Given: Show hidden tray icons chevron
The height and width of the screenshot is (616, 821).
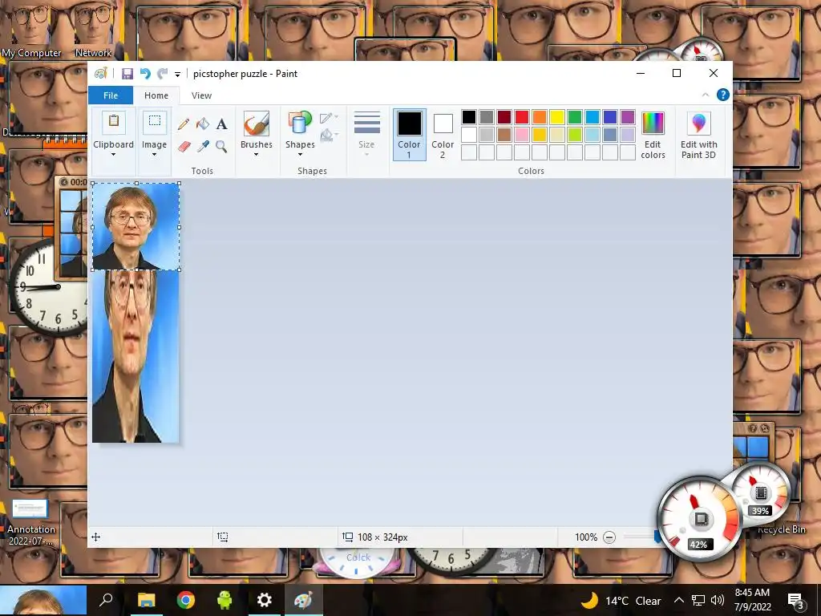Looking at the screenshot, I should (678, 600).
